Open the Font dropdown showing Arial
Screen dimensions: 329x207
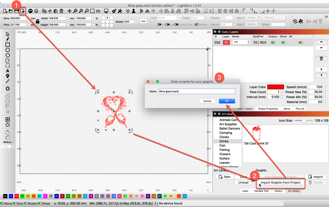coord(169,18)
